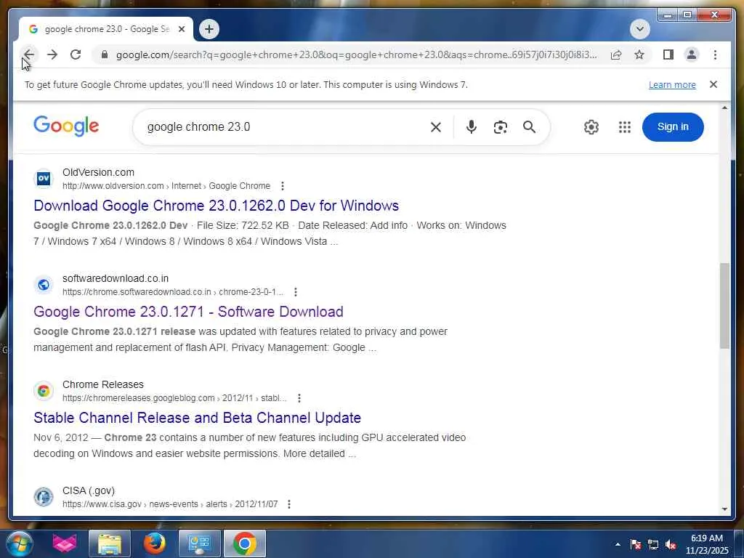Click the softwaredownload.co.in globe favicon
This screenshot has width=744, height=558.
[x=43, y=285]
